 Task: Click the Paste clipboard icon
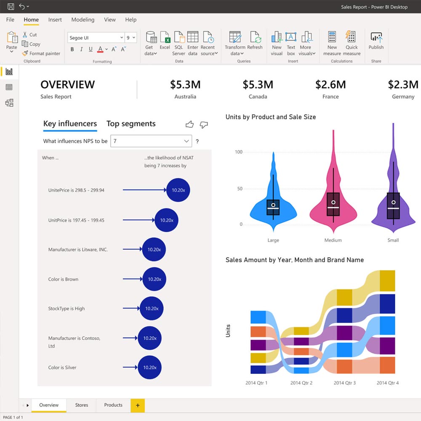(12, 37)
